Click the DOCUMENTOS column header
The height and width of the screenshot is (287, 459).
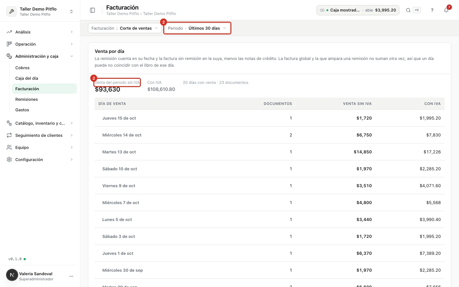[x=278, y=104]
